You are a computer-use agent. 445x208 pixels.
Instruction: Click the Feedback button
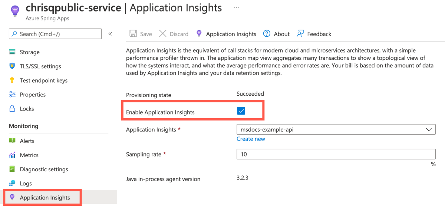(x=314, y=34)
